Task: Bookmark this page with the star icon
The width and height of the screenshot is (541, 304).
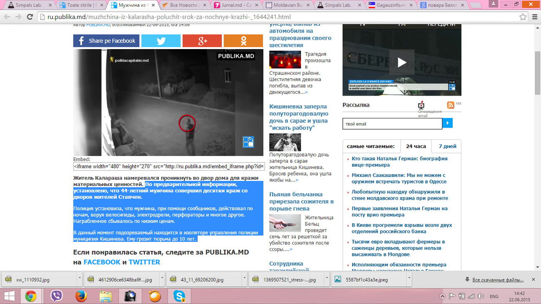Action: point(523,17)
